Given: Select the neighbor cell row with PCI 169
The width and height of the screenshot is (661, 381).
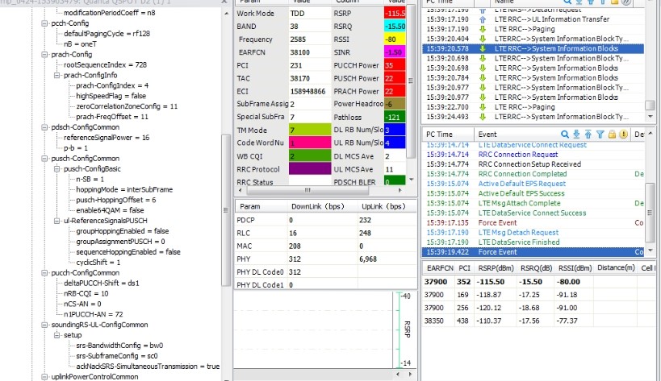Looking at the screenshot, I should pos(538,294).
